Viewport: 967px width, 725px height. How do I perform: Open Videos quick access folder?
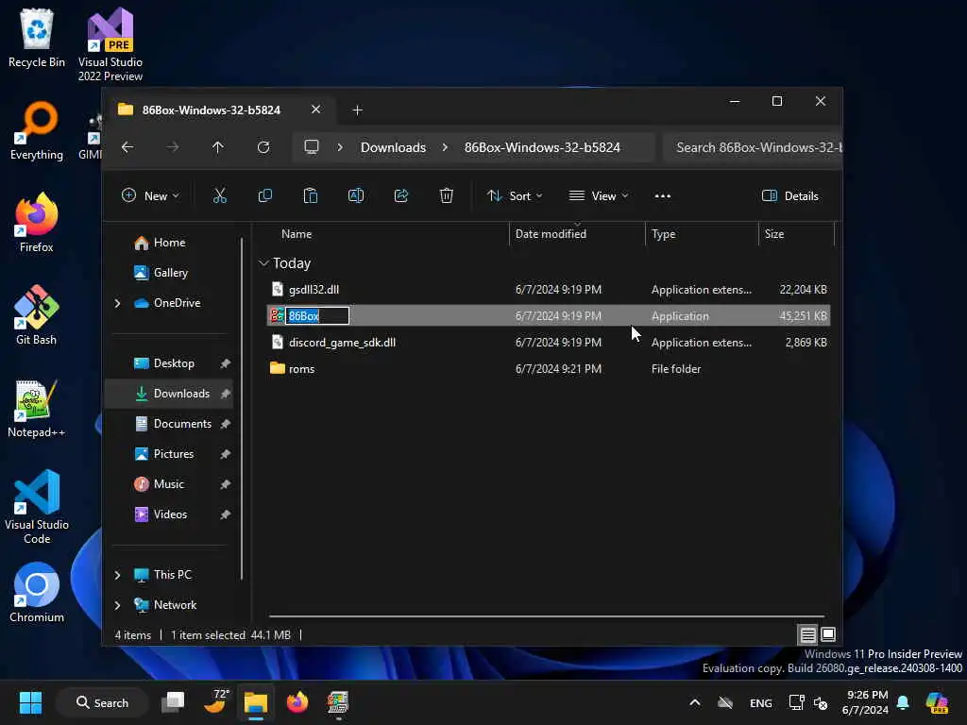pyautogui.click(x=170, y=514)
